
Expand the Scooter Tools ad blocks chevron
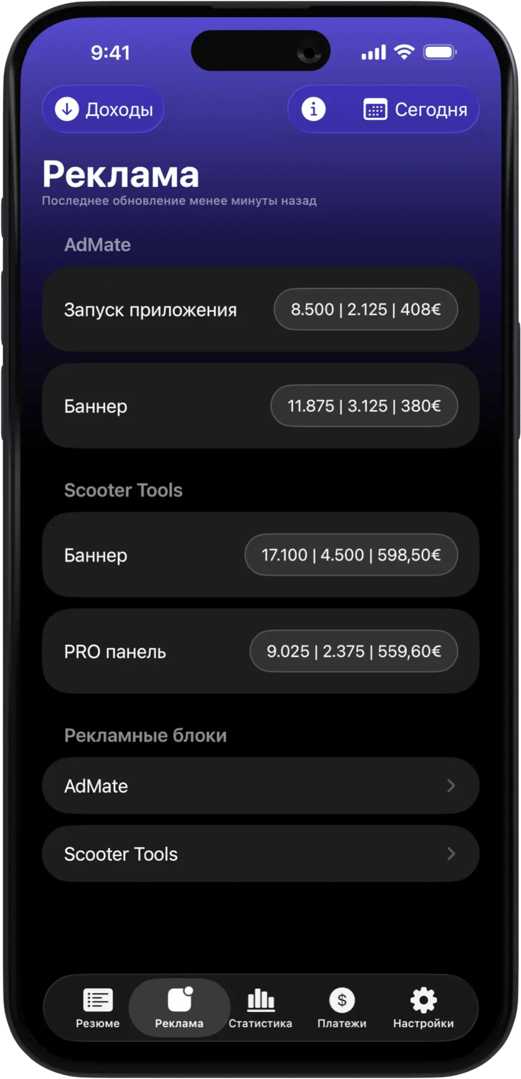[x=451, y=854]
